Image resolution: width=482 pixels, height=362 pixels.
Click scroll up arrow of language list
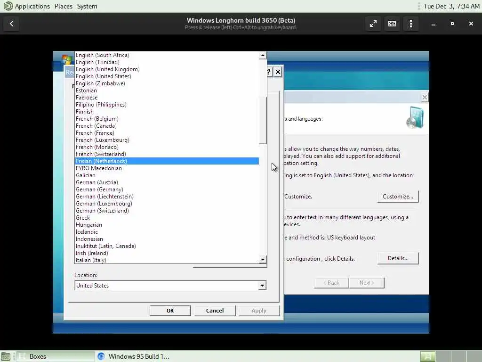(263, 56)
